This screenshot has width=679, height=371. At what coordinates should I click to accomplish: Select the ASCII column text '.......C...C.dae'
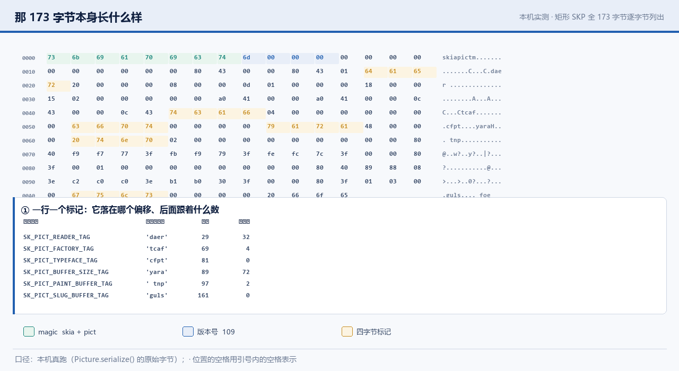[472, 71]
